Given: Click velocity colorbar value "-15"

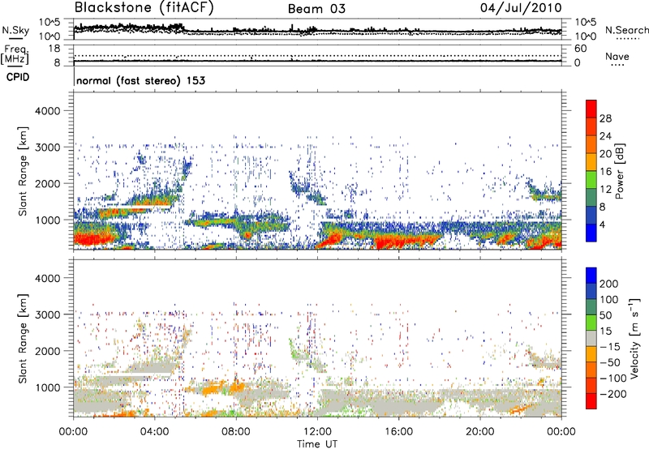Looking at the screenshot, I should (x=610, y=346).
